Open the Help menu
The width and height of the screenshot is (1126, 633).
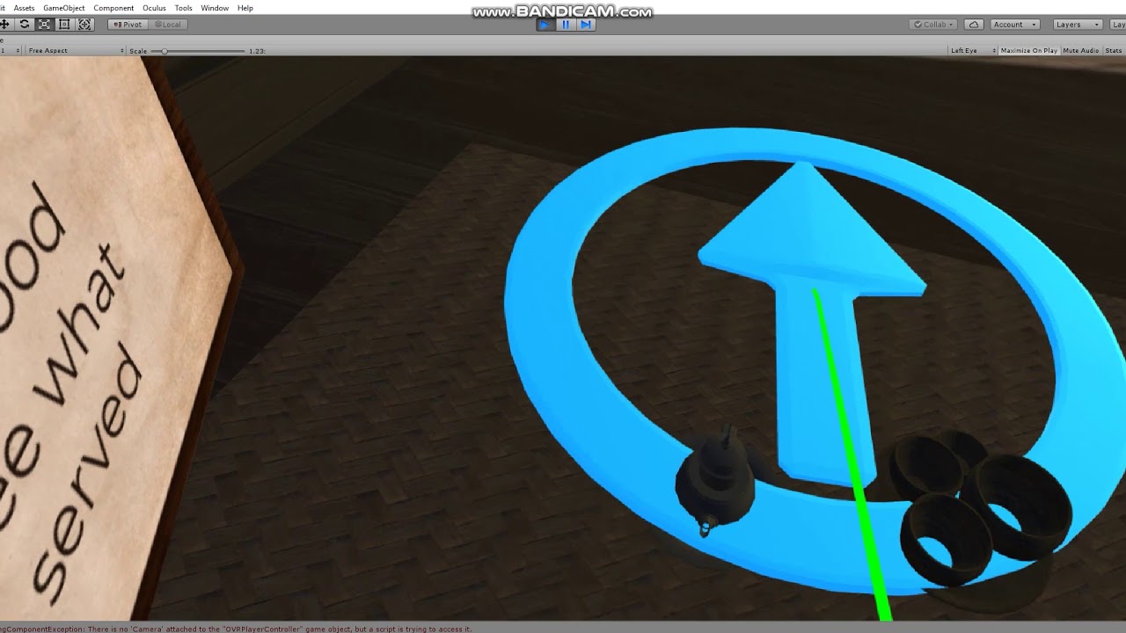[x=245, y=8]
